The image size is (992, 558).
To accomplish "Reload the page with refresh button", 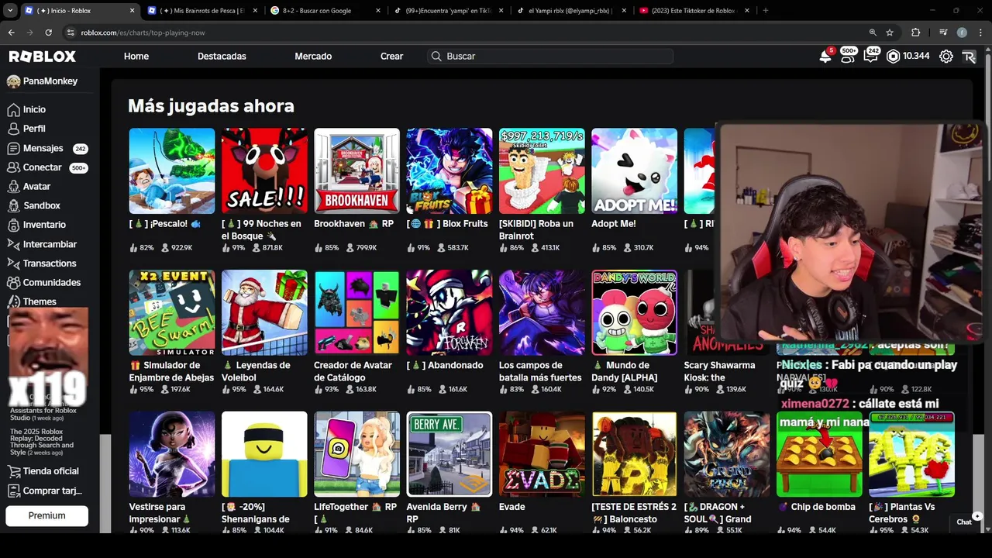I will coord(48,33).
